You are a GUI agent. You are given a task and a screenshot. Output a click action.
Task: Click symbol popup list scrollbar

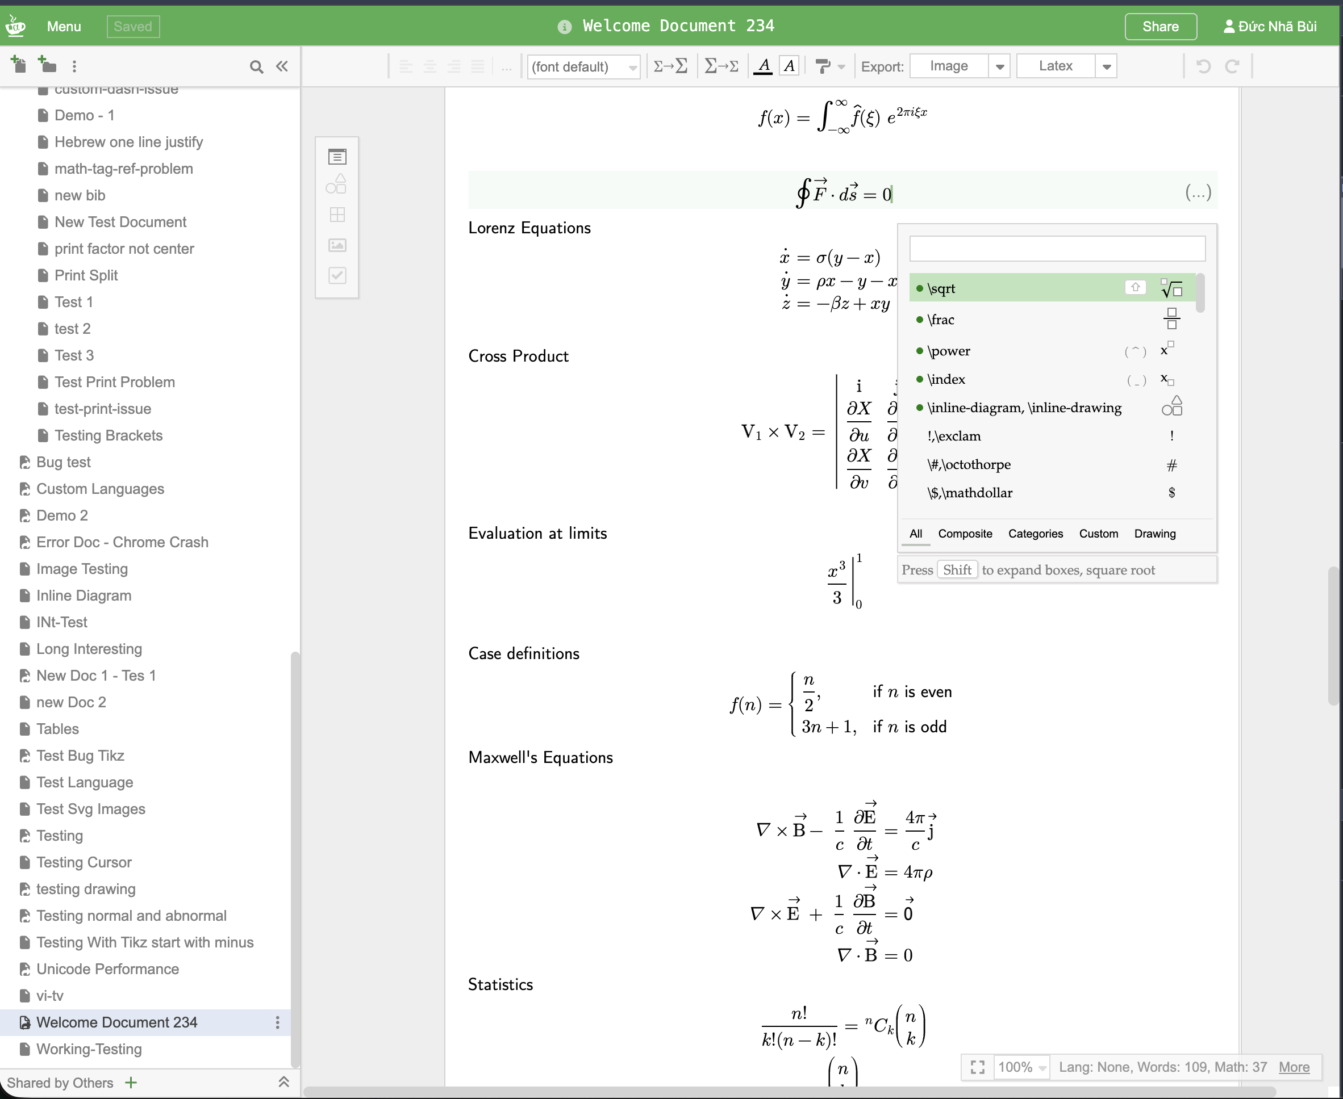click(1200, 293)
